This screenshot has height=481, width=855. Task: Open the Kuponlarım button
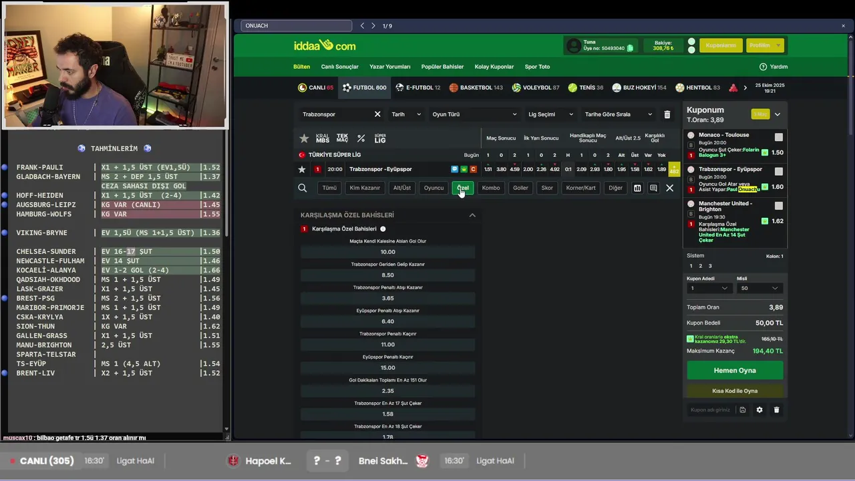click(721, 45)
